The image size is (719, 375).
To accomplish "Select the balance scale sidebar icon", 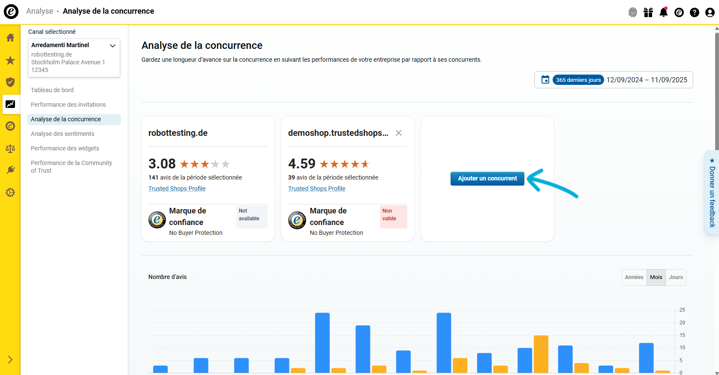I will coord(10,148).
